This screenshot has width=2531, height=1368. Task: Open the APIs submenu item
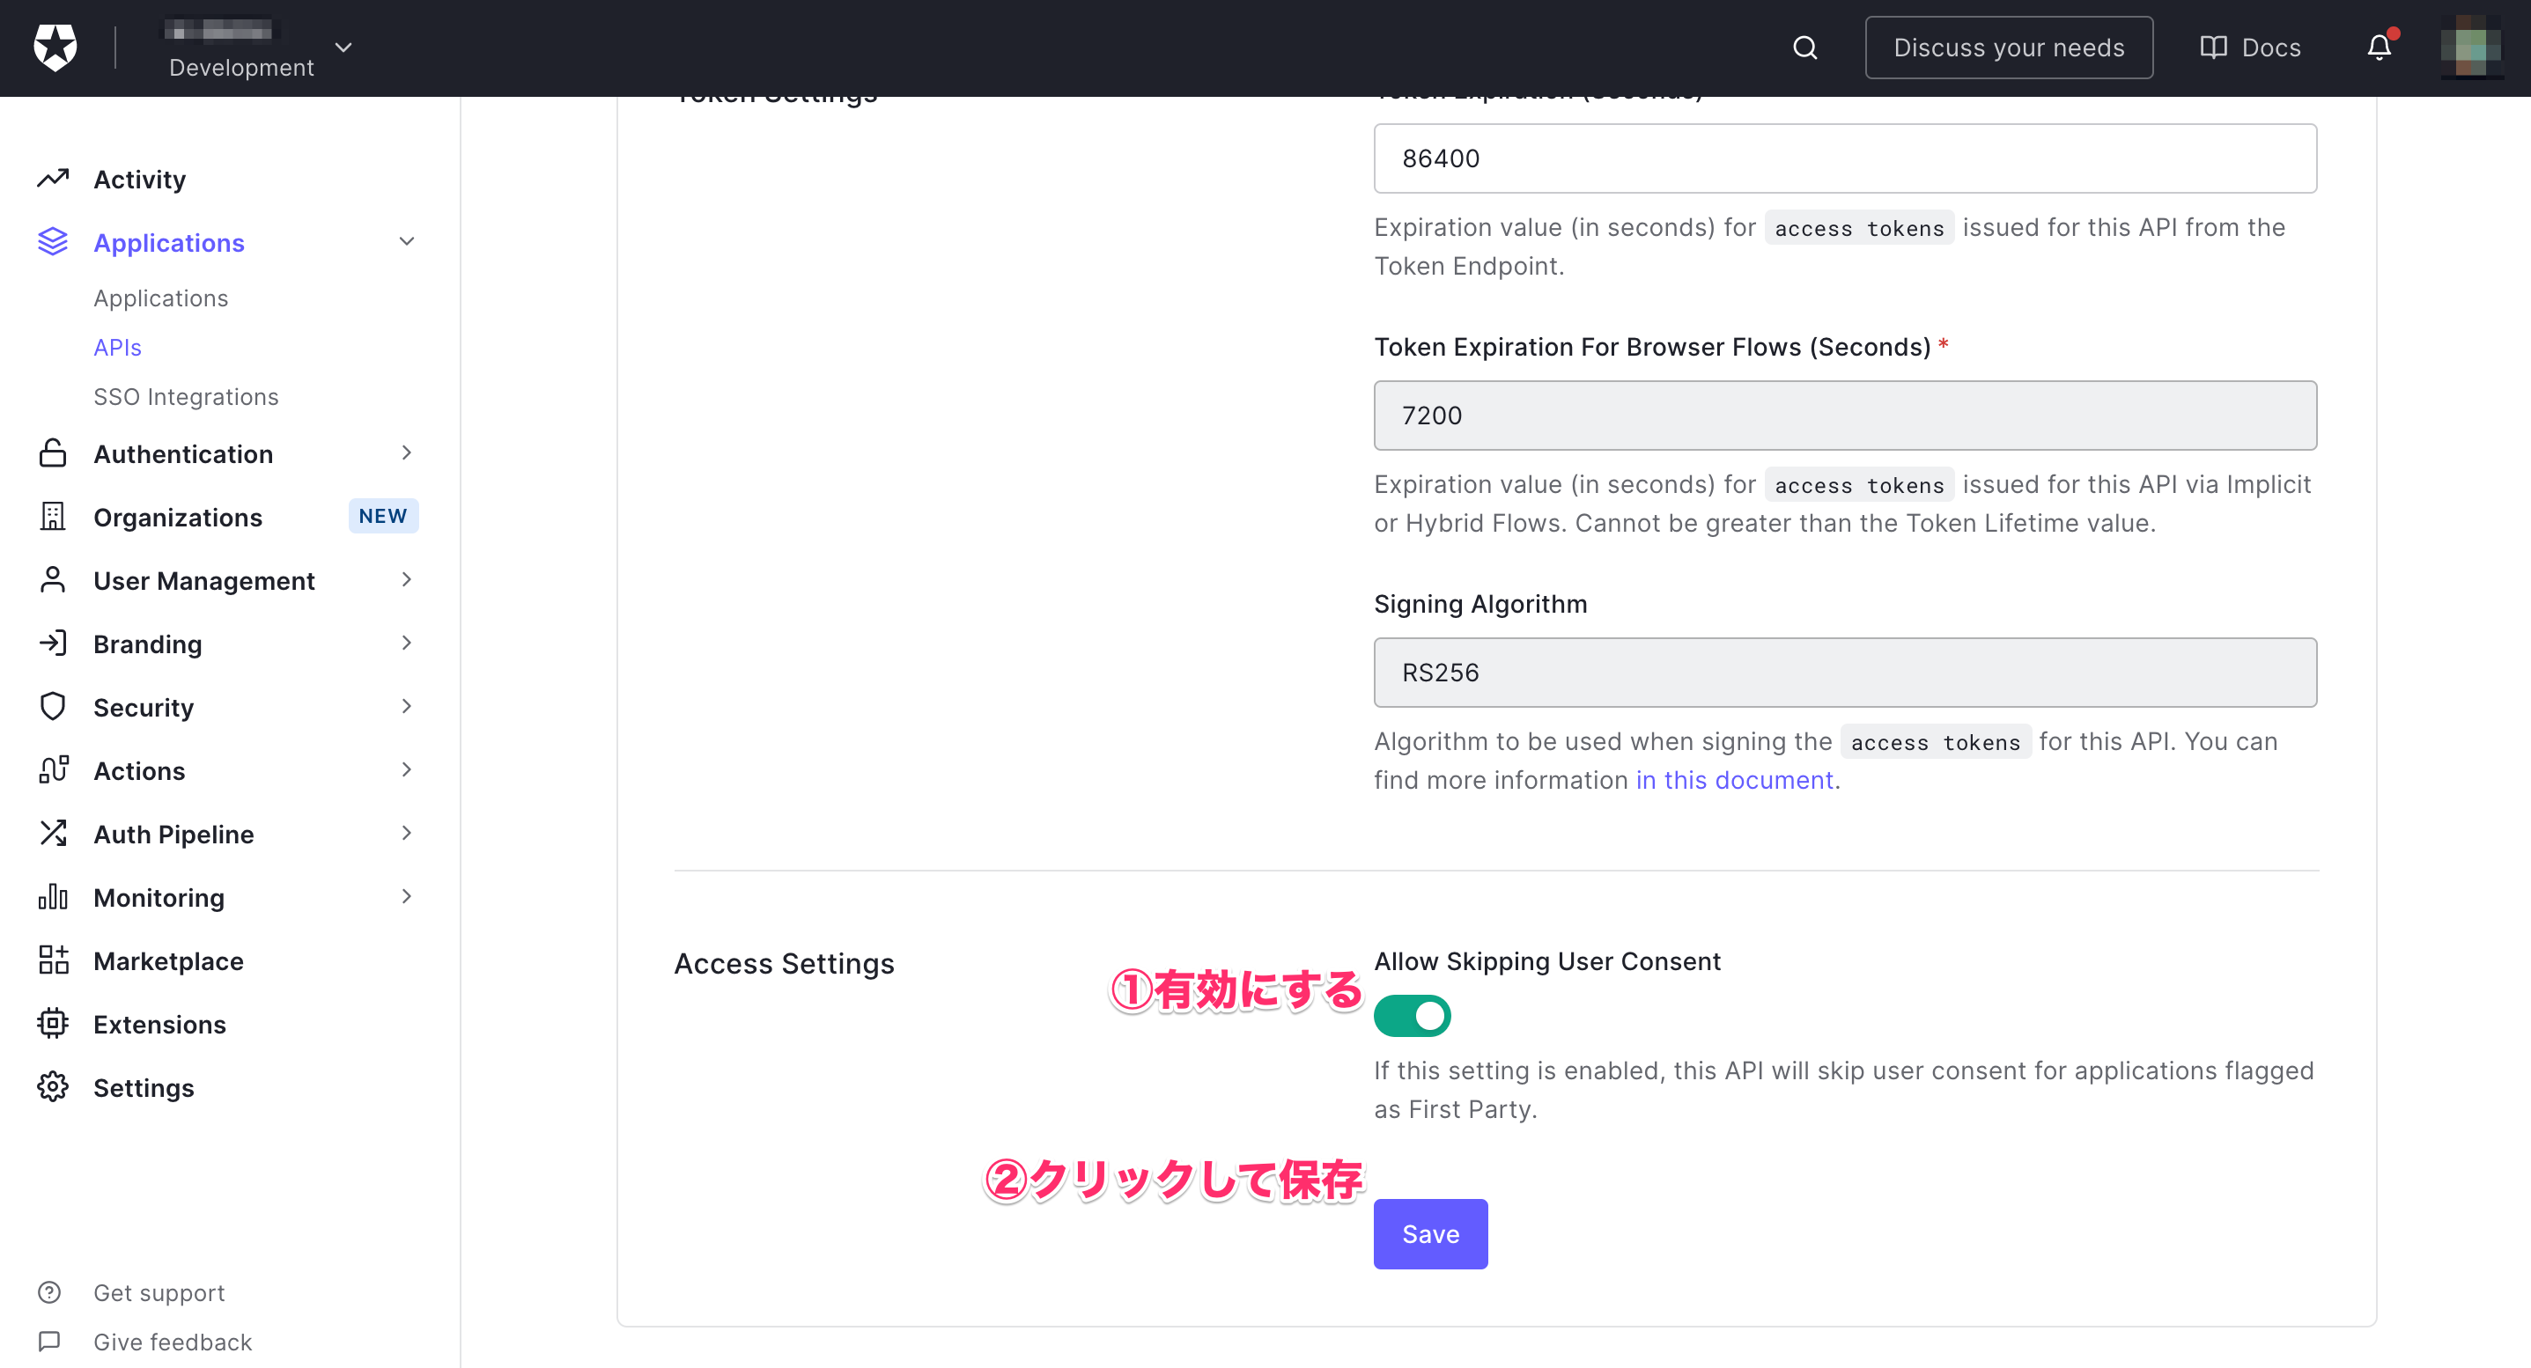[x=117, y=347]
